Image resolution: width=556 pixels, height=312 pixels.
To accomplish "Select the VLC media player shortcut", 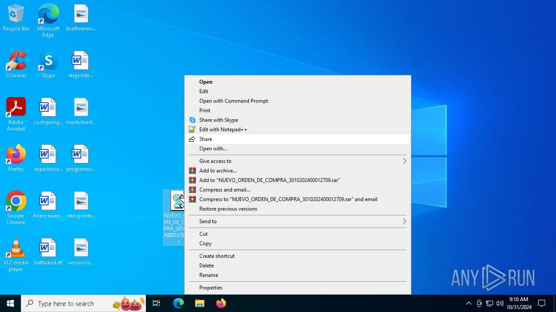I will [16, 255].
